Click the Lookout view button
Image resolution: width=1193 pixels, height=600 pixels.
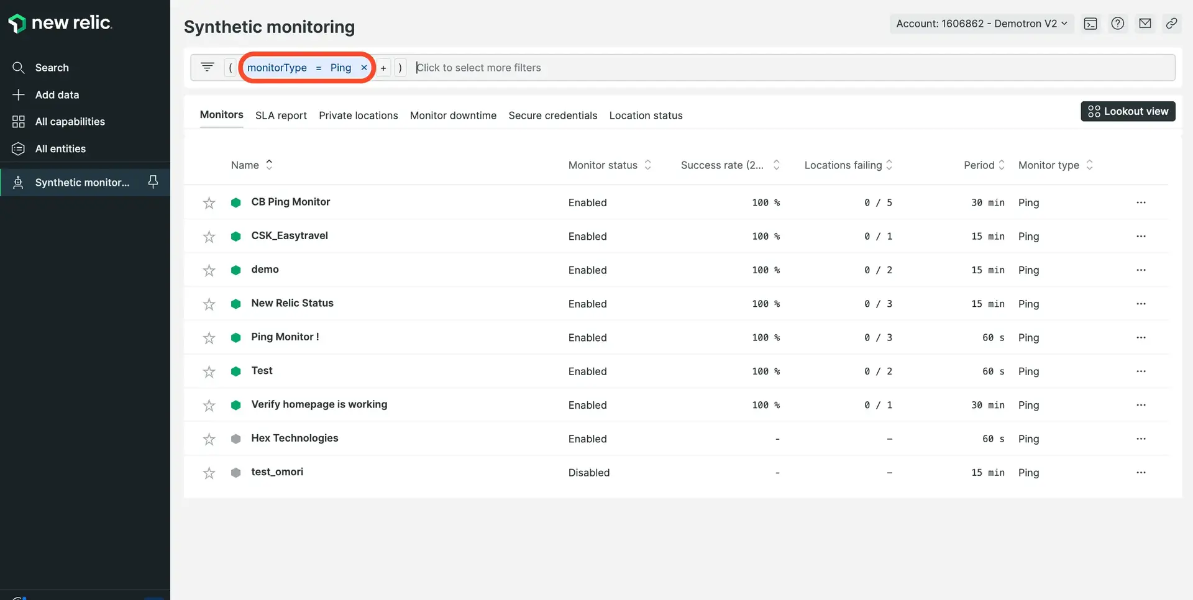coord(1128,111)
